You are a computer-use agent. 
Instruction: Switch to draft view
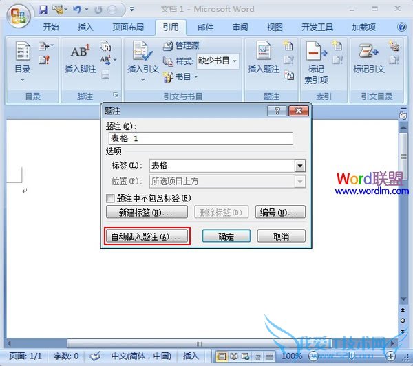(269, 356)
